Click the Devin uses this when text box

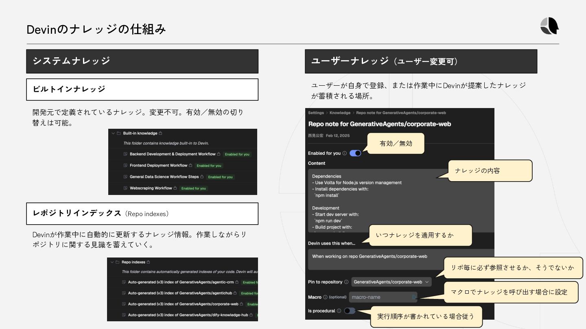[x=401, y=259]
